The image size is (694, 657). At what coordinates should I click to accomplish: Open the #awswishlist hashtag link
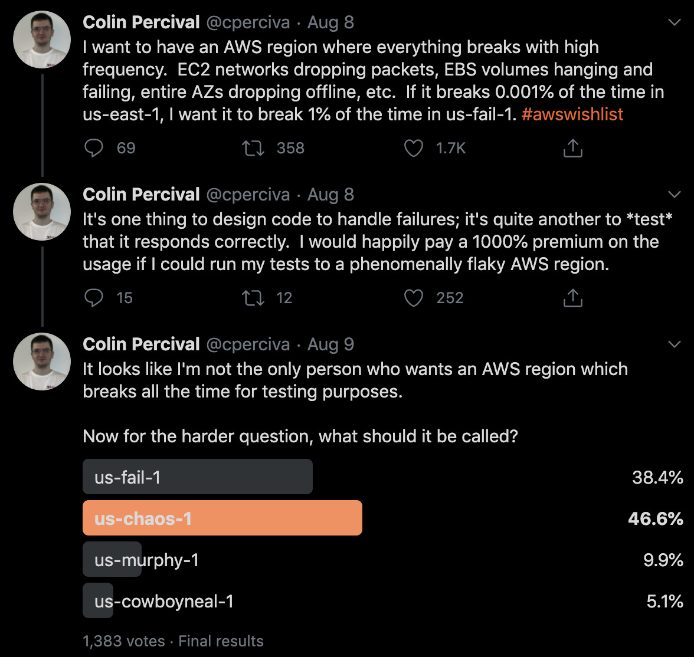(x=572, y=114)
